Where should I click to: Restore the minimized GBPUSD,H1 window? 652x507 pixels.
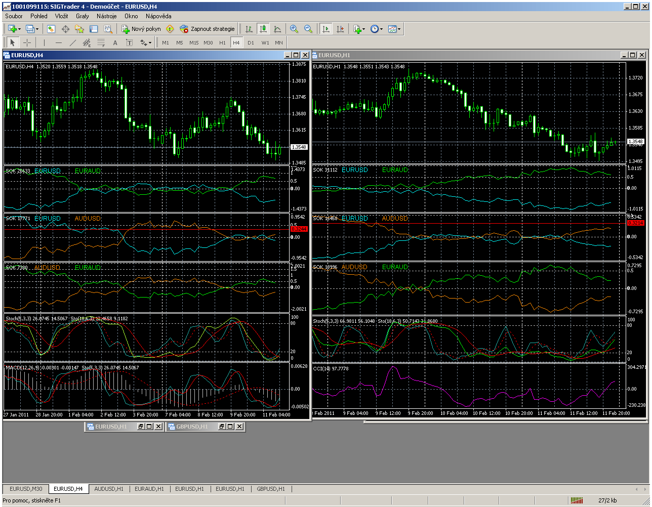click(222, 427)
